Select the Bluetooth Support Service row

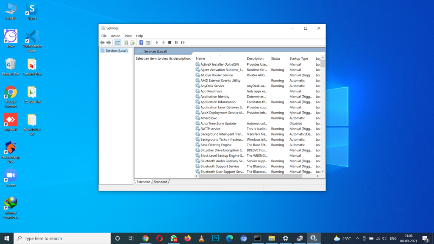[220, 166]
